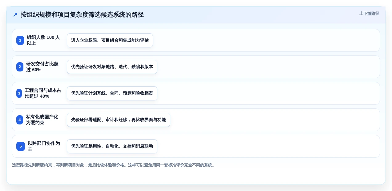
Task: Select step badge number 4
Action: [x=20, y=120]
